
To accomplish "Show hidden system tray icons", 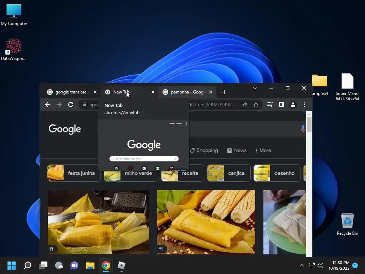I will point(302,265).
